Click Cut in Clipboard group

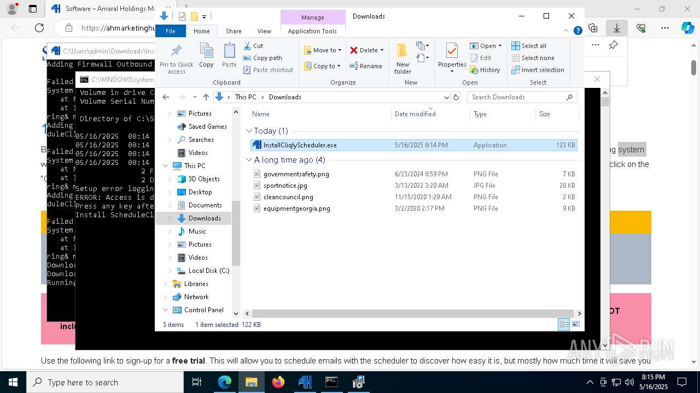coord(253,46)
